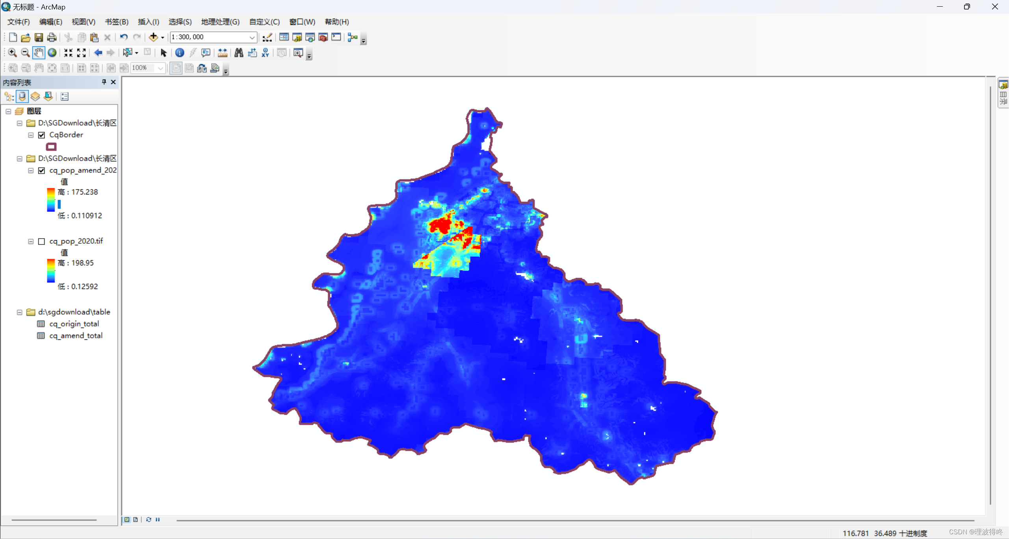Open the map scale dropdown
This screenshot has height=539, width=1009.
tap(252, 37)
